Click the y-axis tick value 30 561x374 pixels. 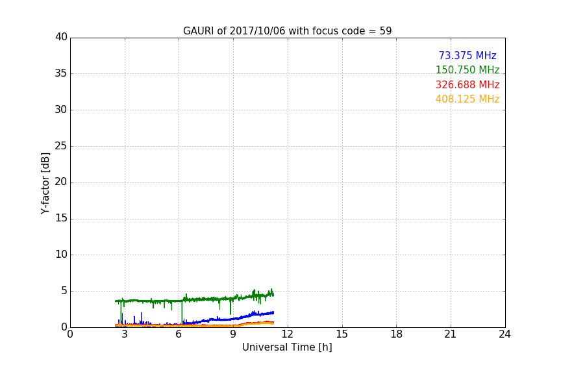click(61, 110)
